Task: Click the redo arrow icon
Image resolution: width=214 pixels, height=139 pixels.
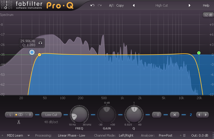Action: pyautogui.click(x=100, y=5)
